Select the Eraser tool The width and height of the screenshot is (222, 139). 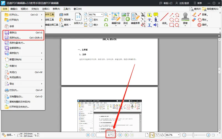point(194,20)
